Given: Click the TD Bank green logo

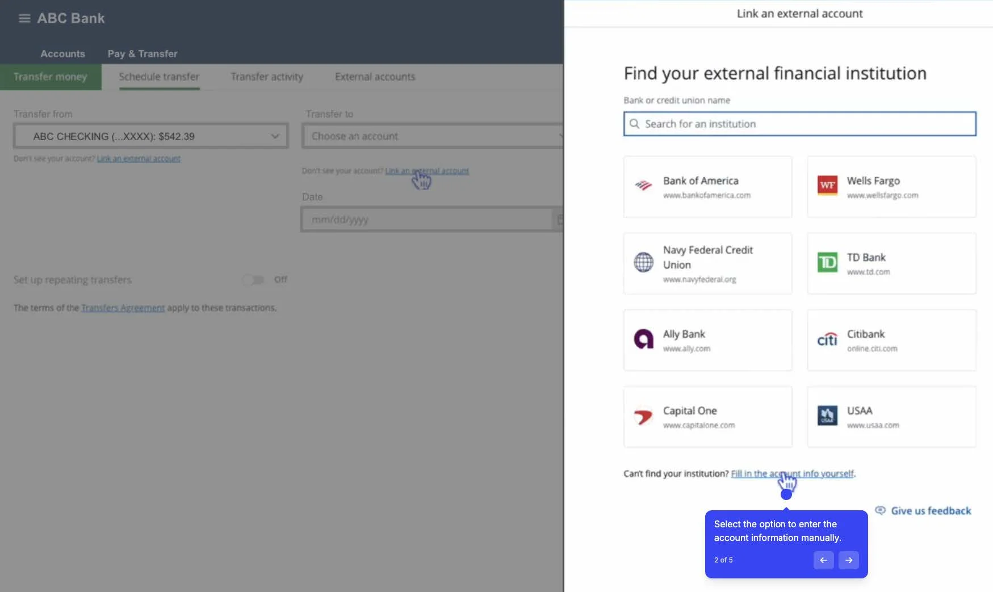Looking at the screenshot, I should click(827, 262).
